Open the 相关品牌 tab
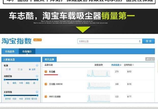Screen dimensions: 158x109 [x=49, y=59]
